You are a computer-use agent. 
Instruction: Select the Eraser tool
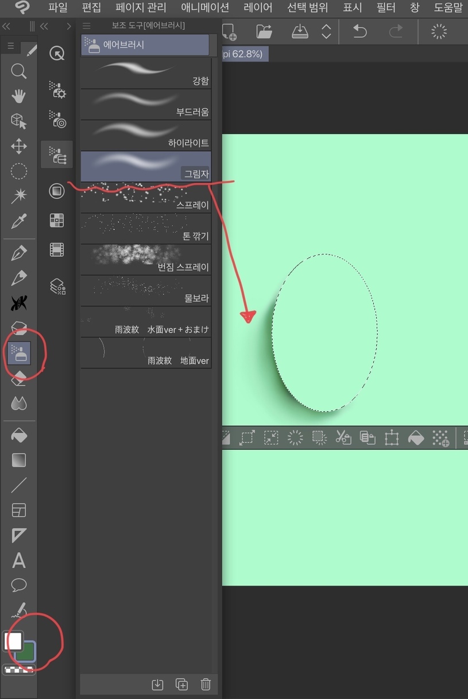pyautogui.click(x=19, y=379)
